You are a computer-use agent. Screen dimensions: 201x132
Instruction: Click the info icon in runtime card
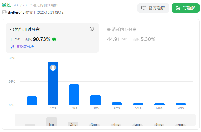[x=92, y=29]
